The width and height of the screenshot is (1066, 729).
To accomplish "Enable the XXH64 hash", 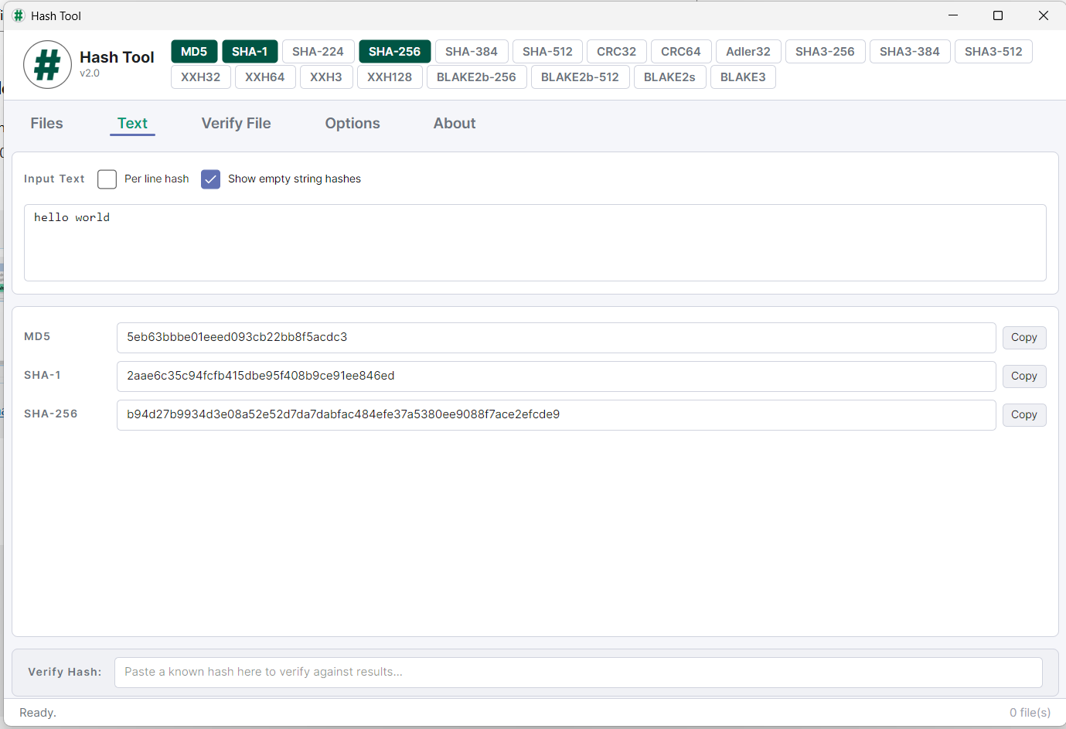I will (x=264, y=77).
